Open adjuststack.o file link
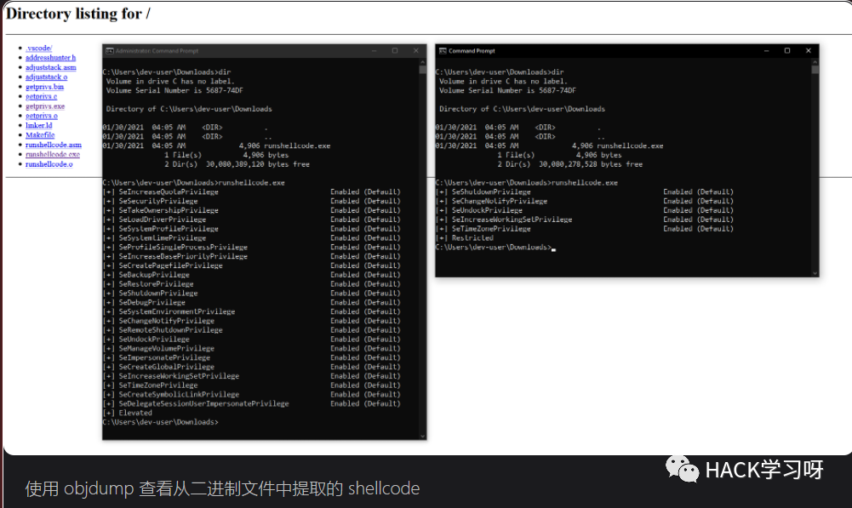Viewport: 852px width, 508px height. pyautogui.click(x=46, y=77)
